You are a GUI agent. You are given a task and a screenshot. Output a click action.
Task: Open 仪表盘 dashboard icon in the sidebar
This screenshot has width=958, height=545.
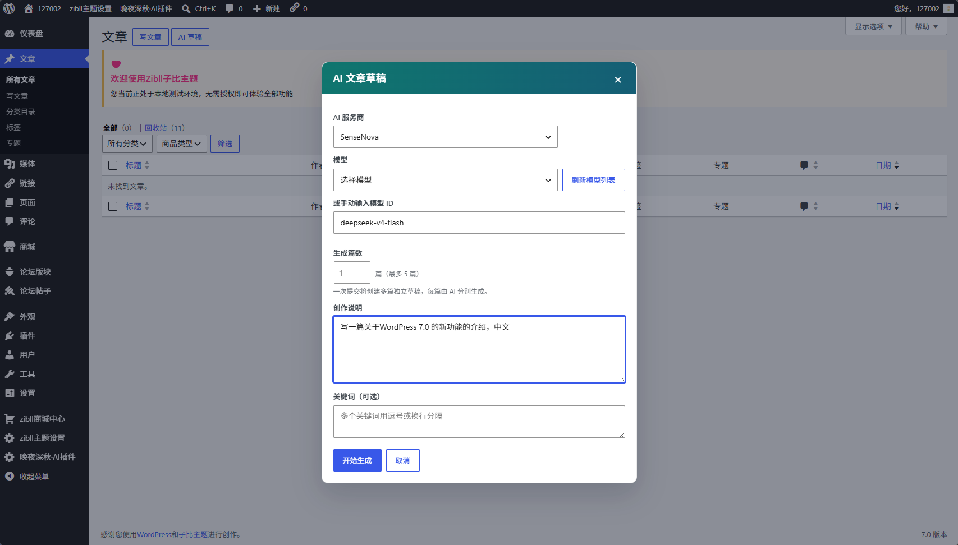[10, 34]
